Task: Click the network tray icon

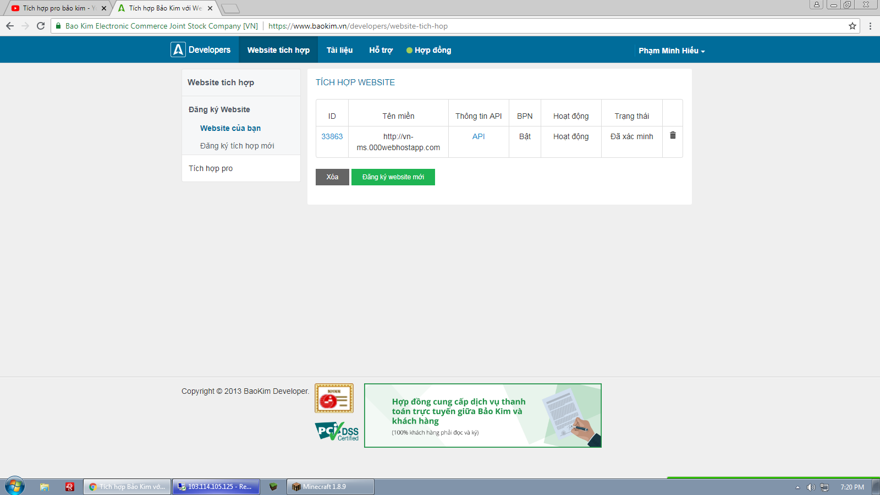Action: (824, 487)
